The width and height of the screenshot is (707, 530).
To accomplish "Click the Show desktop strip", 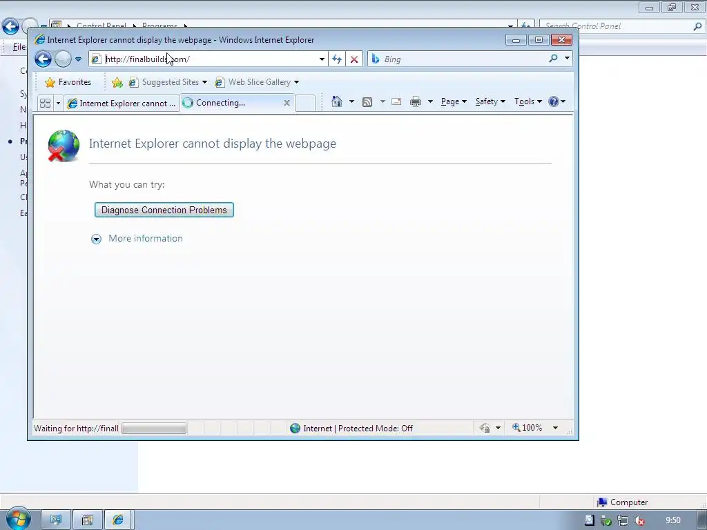I will (x=702, y=520).
